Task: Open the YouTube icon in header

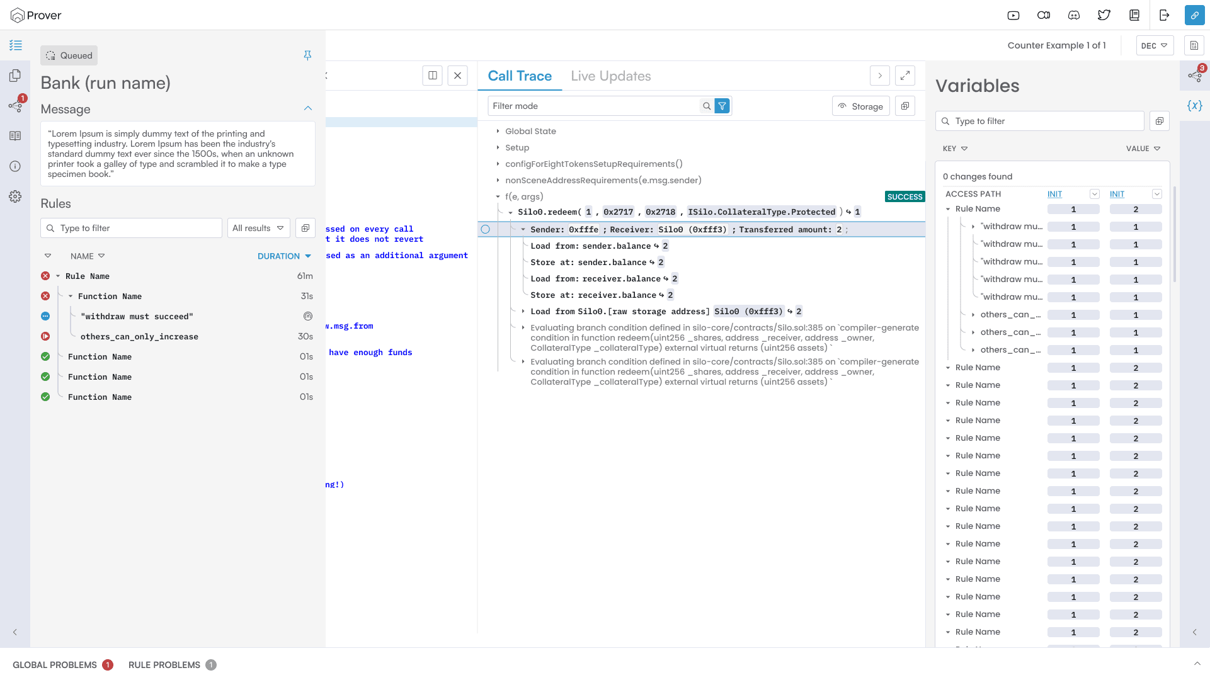Action: (1013, 15)
